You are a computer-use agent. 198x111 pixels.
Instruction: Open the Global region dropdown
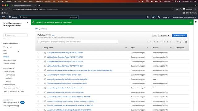point(166,17)
